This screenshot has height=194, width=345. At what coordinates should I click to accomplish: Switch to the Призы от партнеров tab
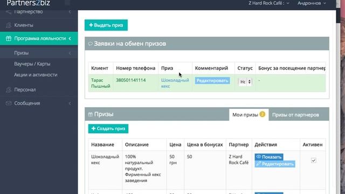(295, 115)
